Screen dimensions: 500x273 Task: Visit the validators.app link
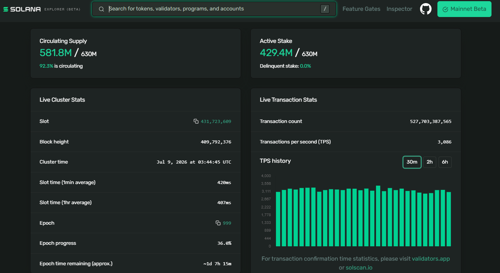(x=431, y=259)
